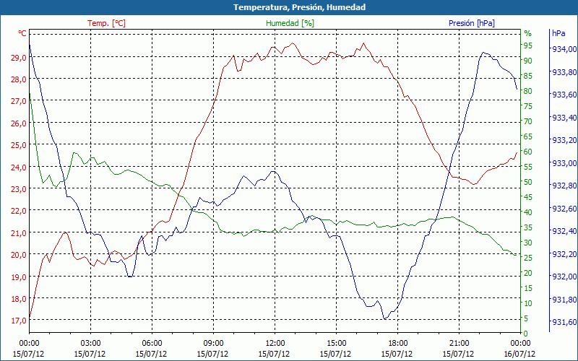Click the '18,0' temperature axis value
This screenshot has width=578, height=361.
tap(19, 298)
